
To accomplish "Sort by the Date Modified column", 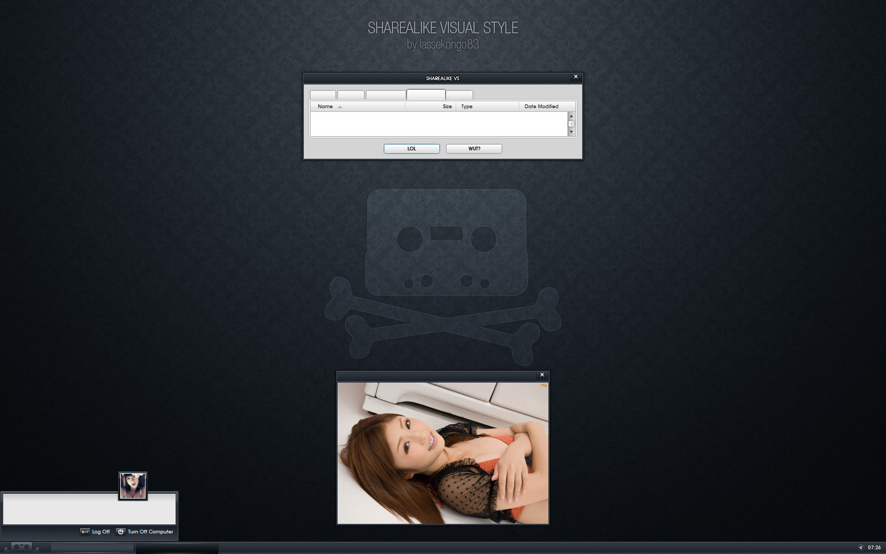I will 547,107.
